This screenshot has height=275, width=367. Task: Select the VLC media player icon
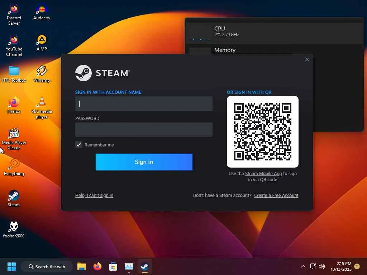[x=42, y=108]
